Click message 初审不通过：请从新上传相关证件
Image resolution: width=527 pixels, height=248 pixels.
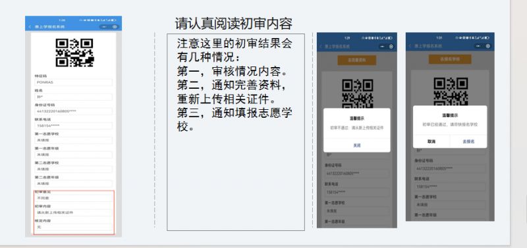click(x=356, y=128)
